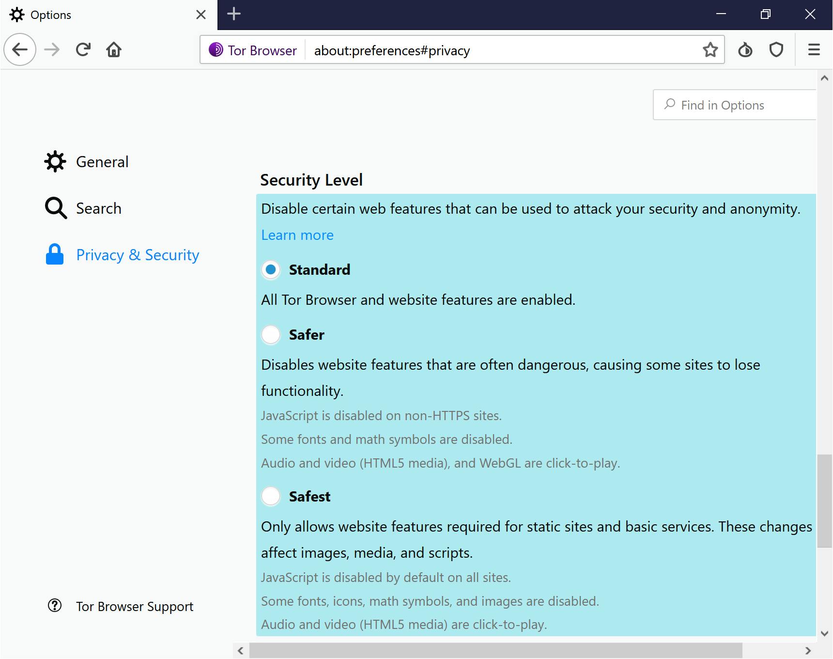Click the vertical scrollbar down arrow
The width and height of the screenshot is (833, 659).
pos(824,633)
